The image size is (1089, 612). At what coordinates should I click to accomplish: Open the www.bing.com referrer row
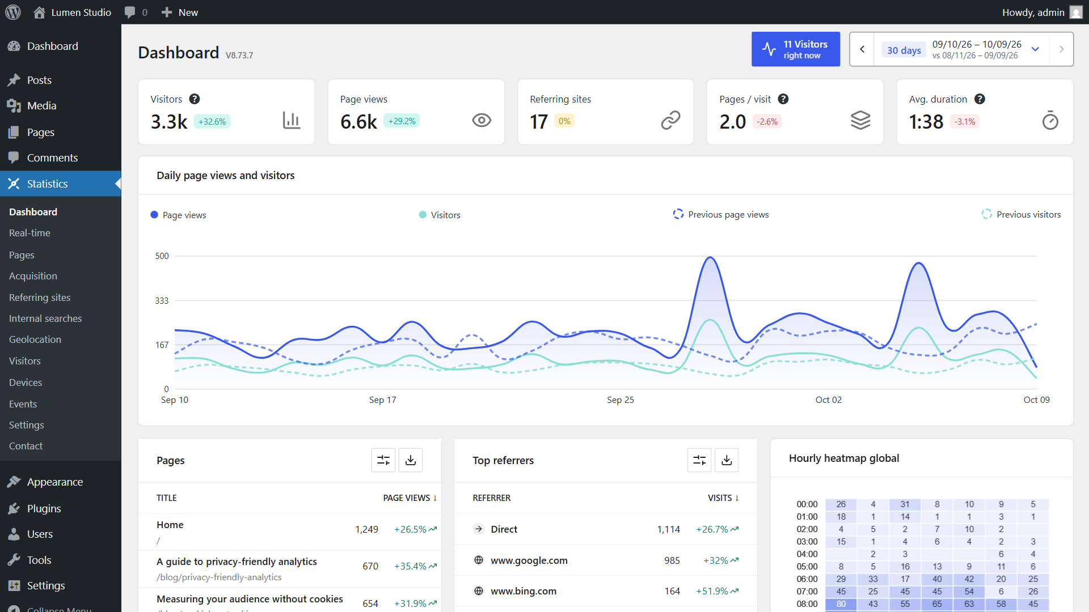[x=605, y=591]
